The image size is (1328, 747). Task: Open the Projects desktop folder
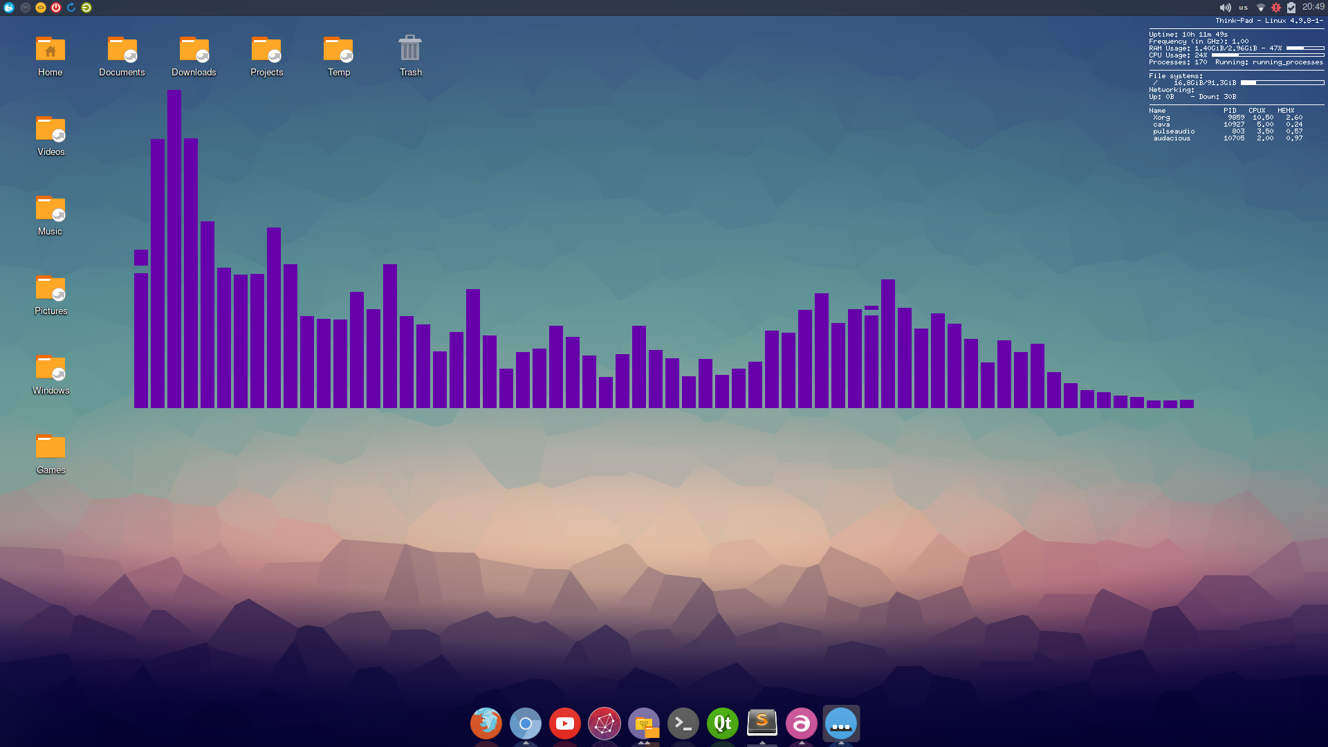coord(266,55)
